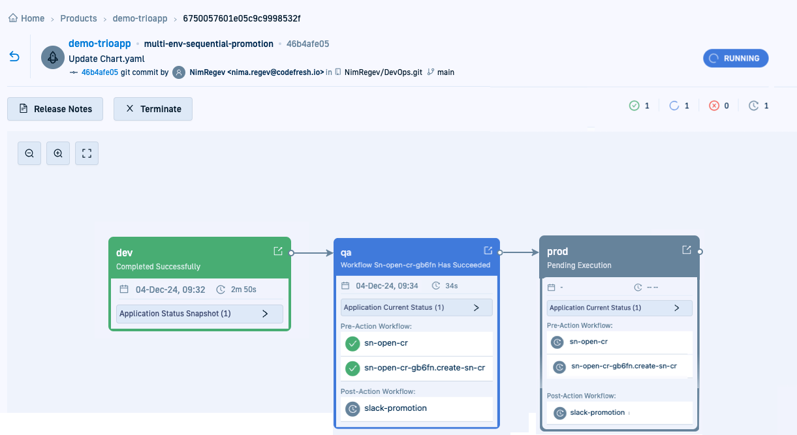This screenshot has width=797, height=435.
Task: Open Release Notes
Action: pos(55,109)
